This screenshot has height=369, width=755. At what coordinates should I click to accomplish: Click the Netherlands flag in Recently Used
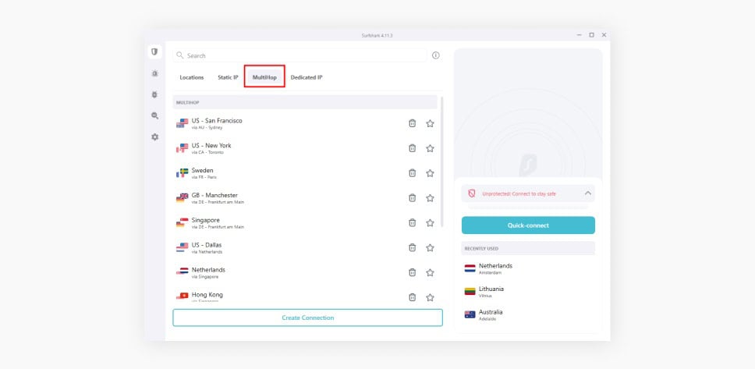(470, 268)
